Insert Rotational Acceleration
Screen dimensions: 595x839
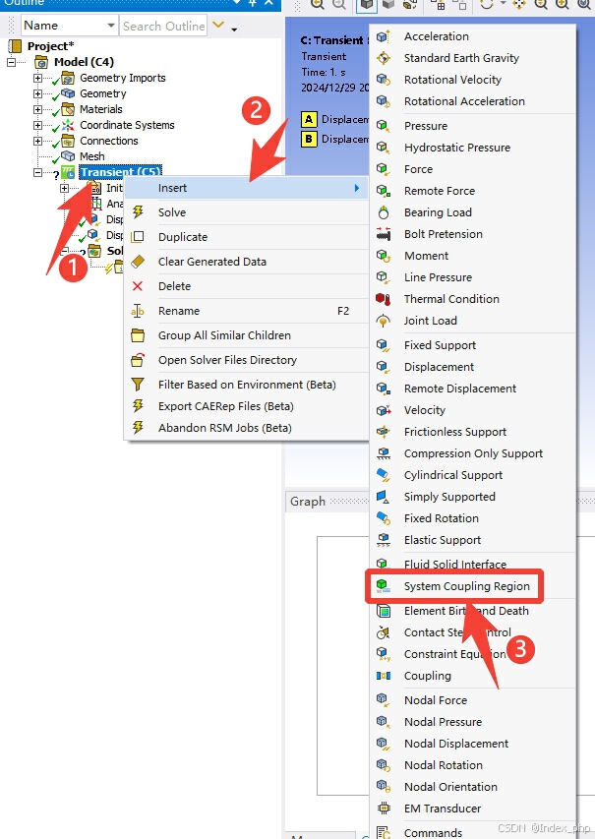(x=473, y=101)
